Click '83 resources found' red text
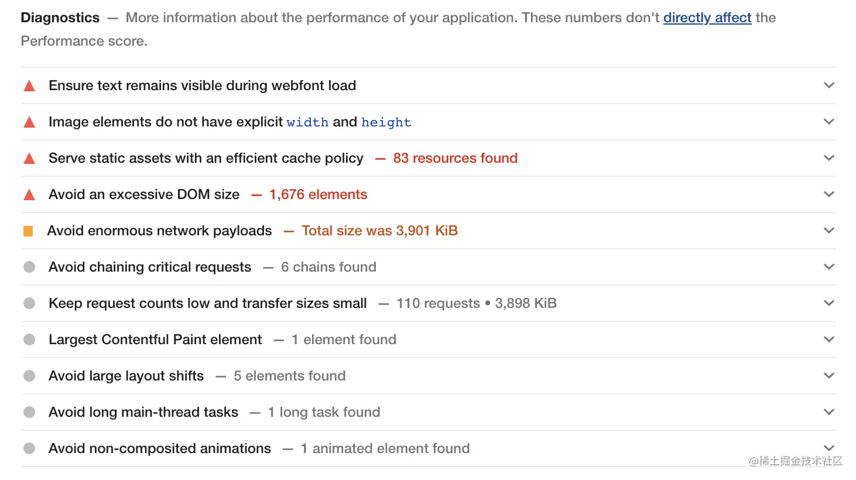856x480 pixels. 455,158
